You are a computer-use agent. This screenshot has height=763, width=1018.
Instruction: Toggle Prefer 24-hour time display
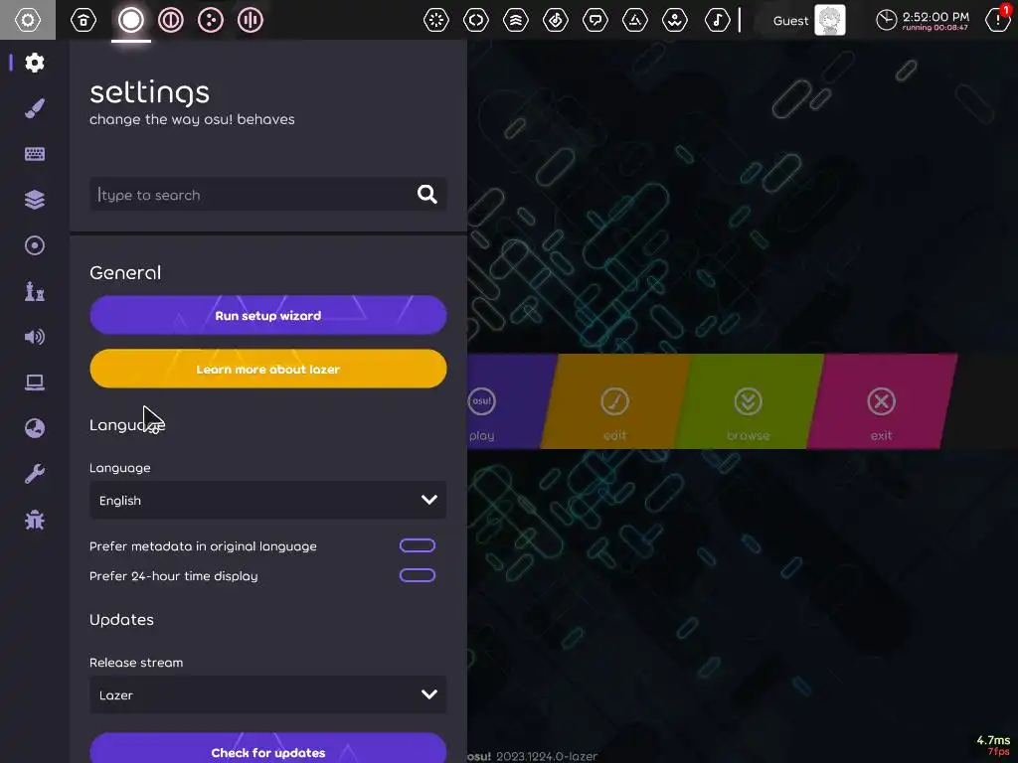(x=418, y=575)
